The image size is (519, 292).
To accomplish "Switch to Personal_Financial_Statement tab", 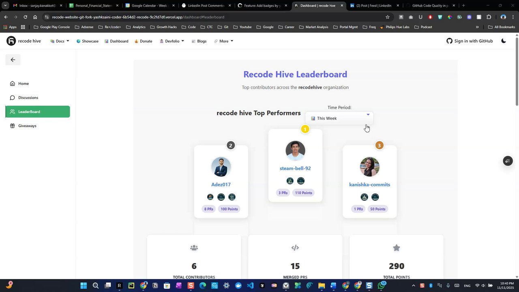I will (93, 6).
